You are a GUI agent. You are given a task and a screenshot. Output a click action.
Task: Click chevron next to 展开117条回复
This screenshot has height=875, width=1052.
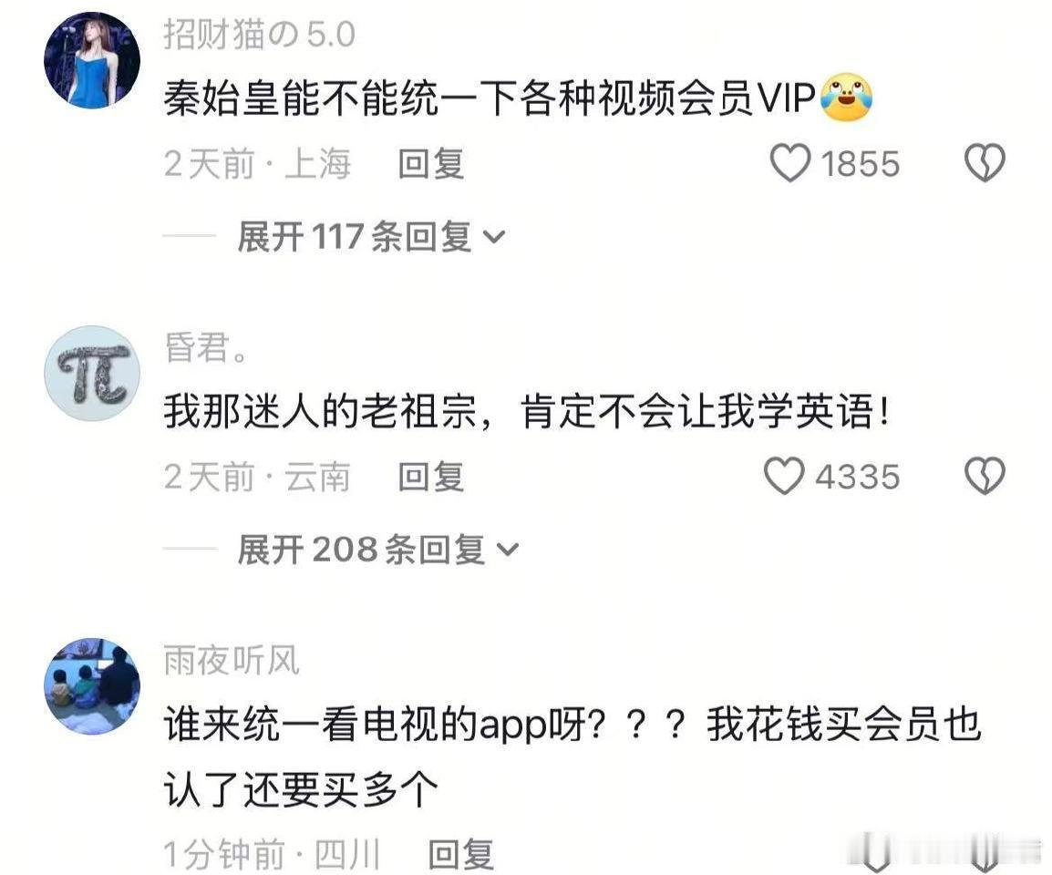click(x=494, y=238)
